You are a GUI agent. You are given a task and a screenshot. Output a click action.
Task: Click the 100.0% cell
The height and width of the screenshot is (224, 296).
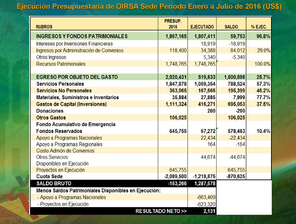coord(262,64)
